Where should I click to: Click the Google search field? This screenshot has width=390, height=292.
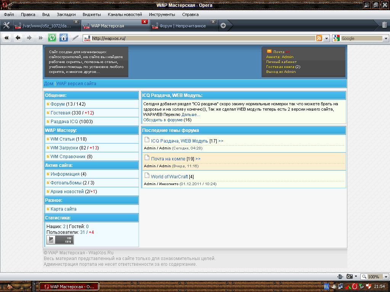pyautogui.click(x=361, y=38)
